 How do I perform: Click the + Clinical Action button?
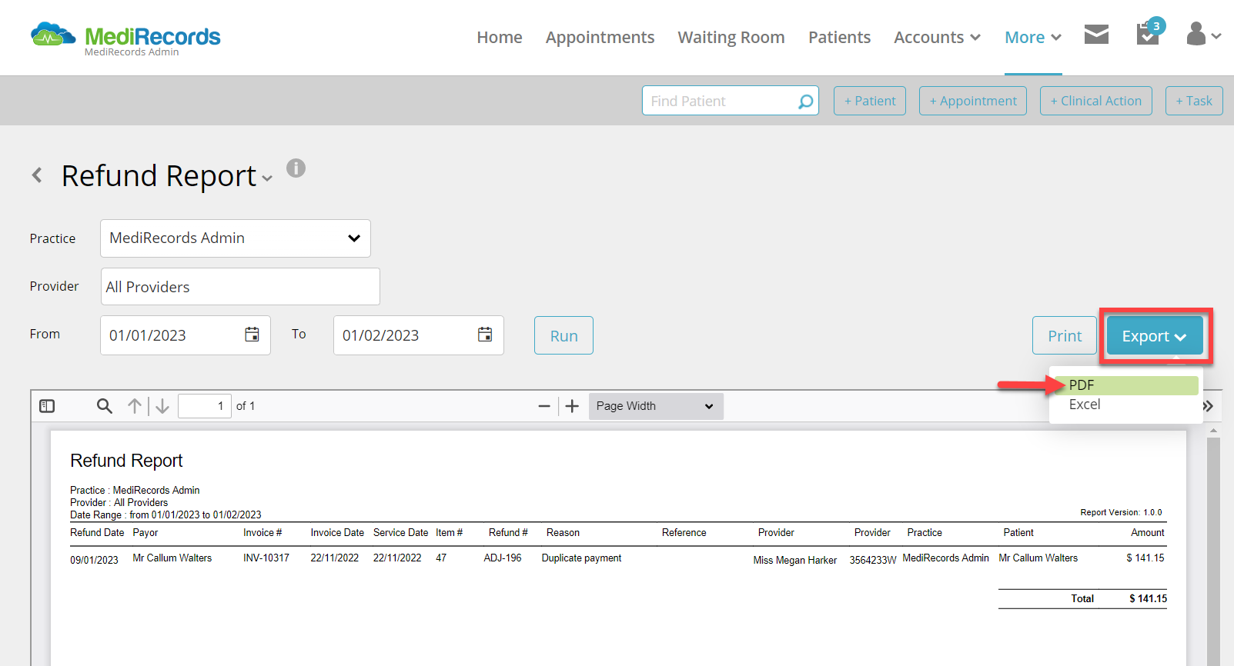[1096, 101]
